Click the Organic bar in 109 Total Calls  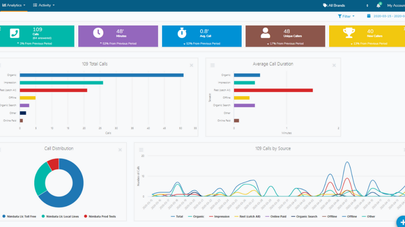102,75
